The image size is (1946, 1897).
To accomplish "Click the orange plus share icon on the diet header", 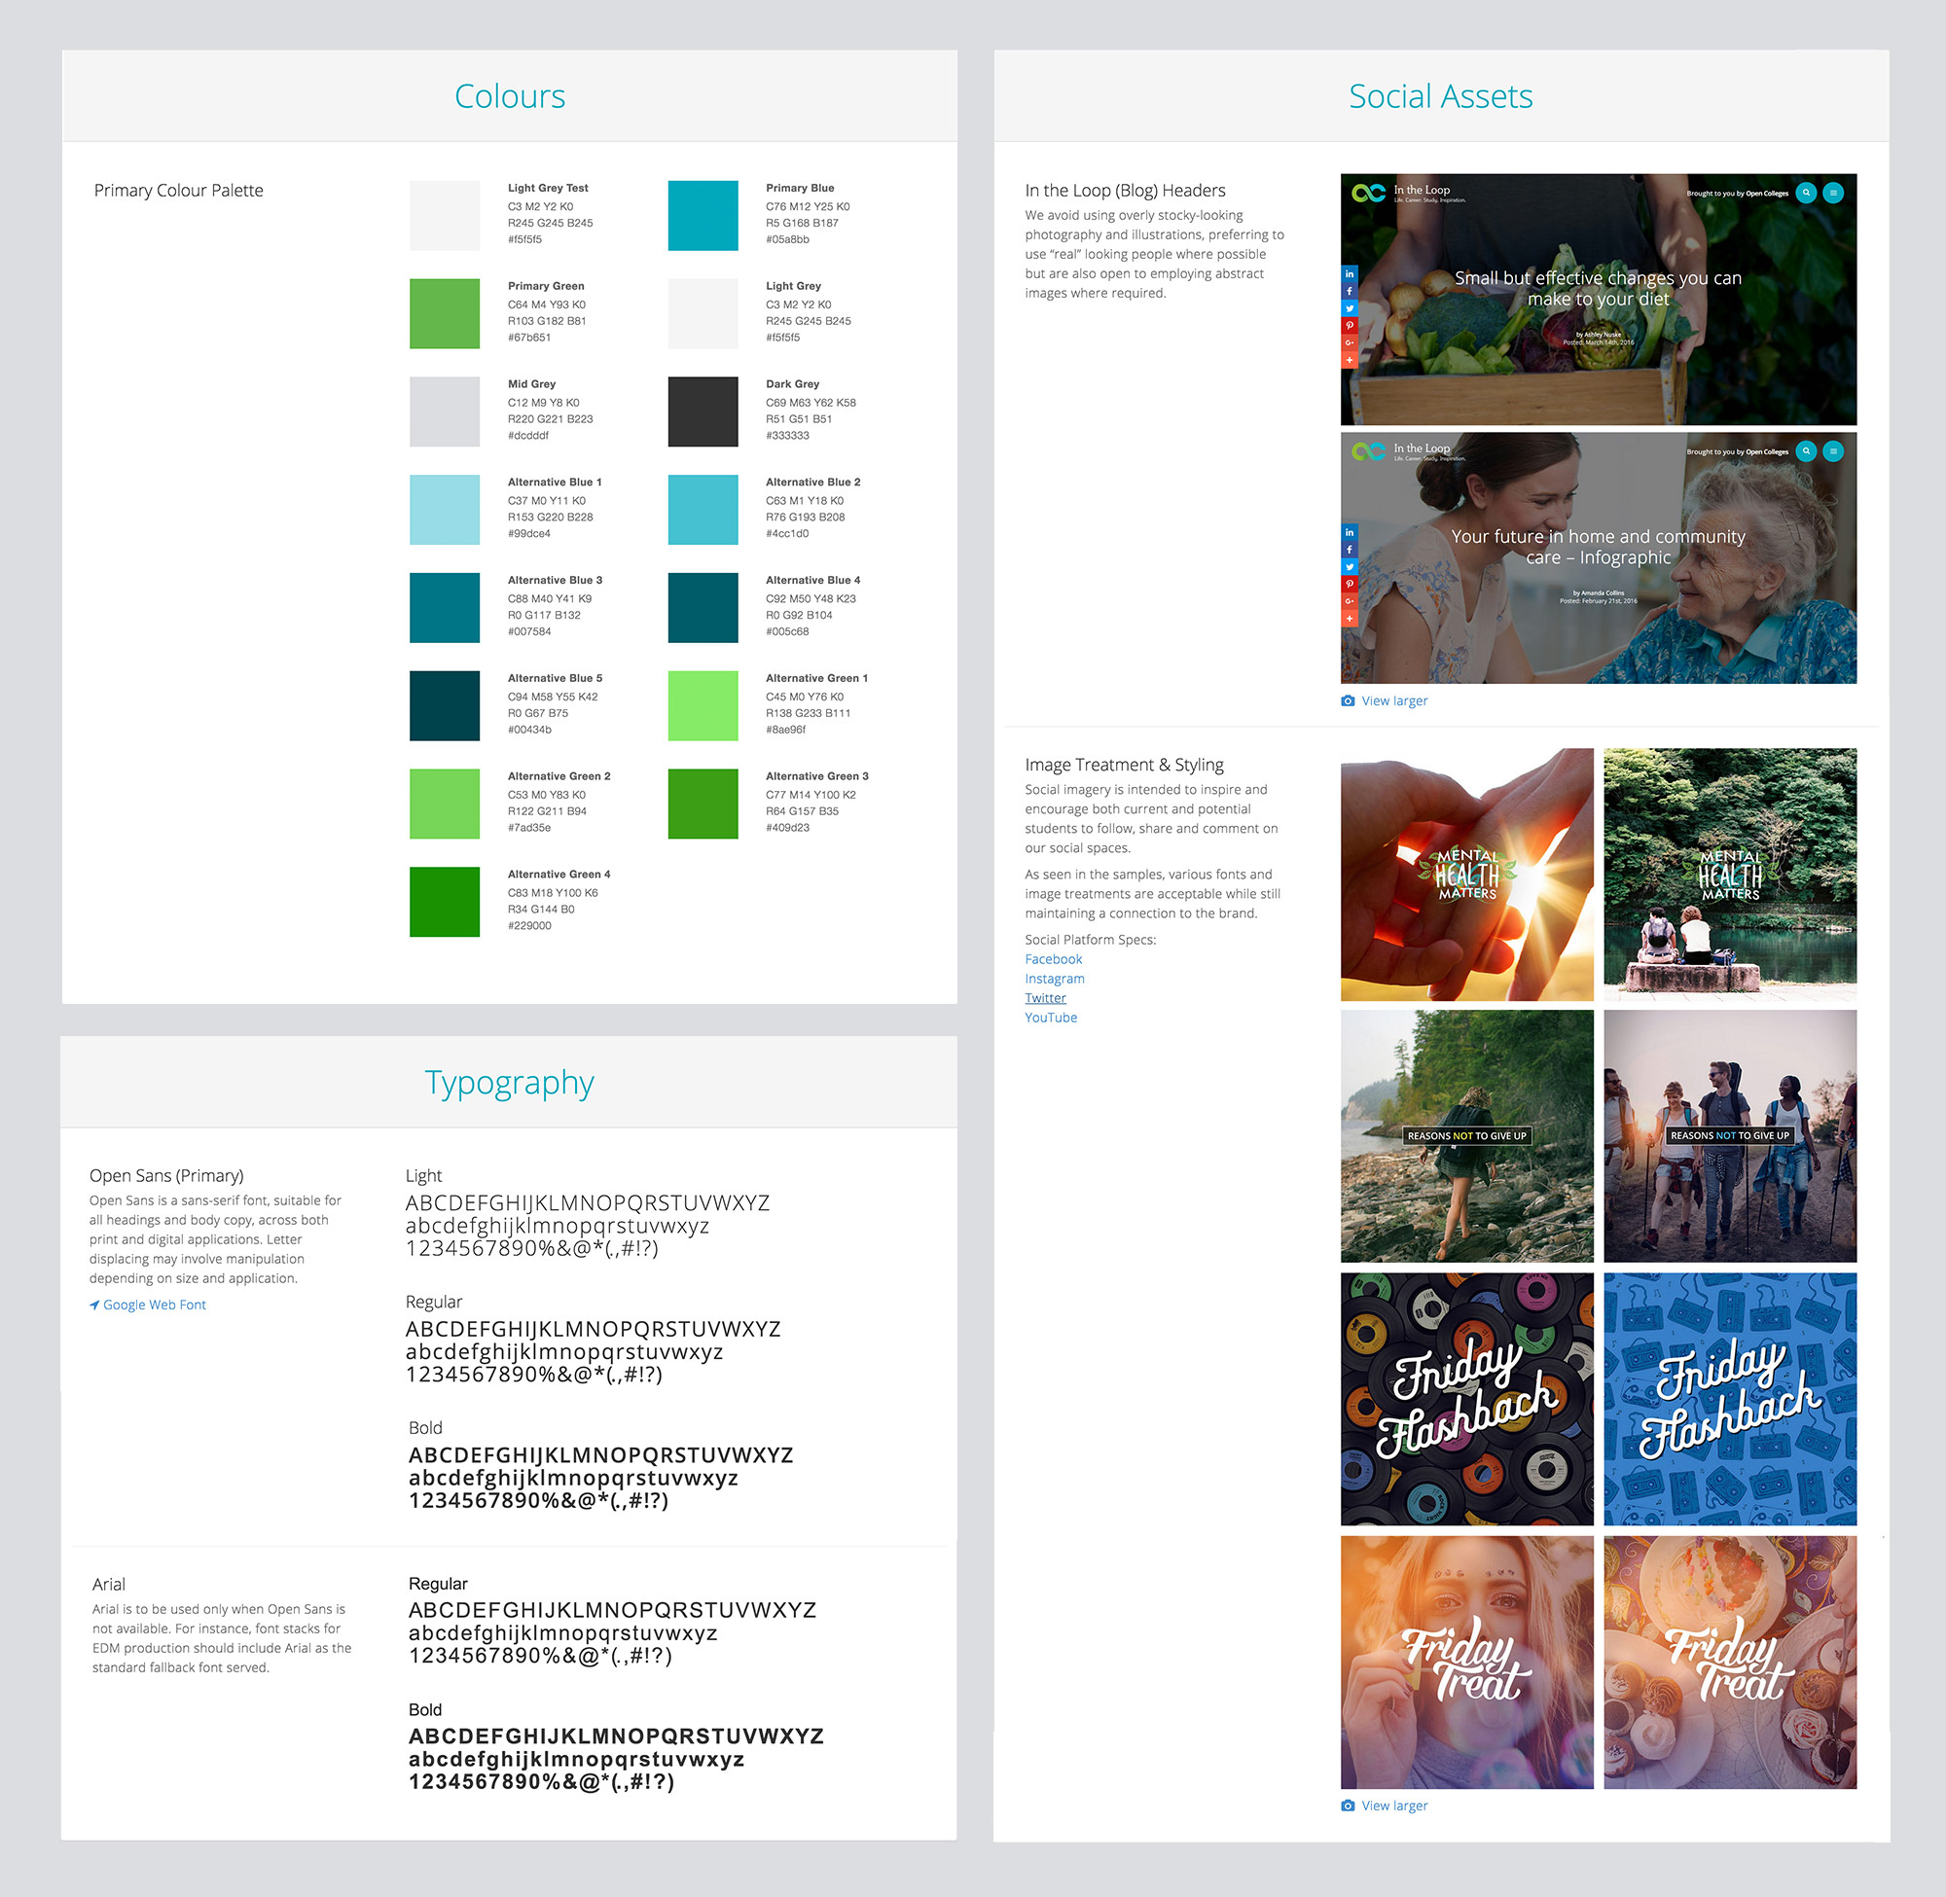I will (1350, 360).
